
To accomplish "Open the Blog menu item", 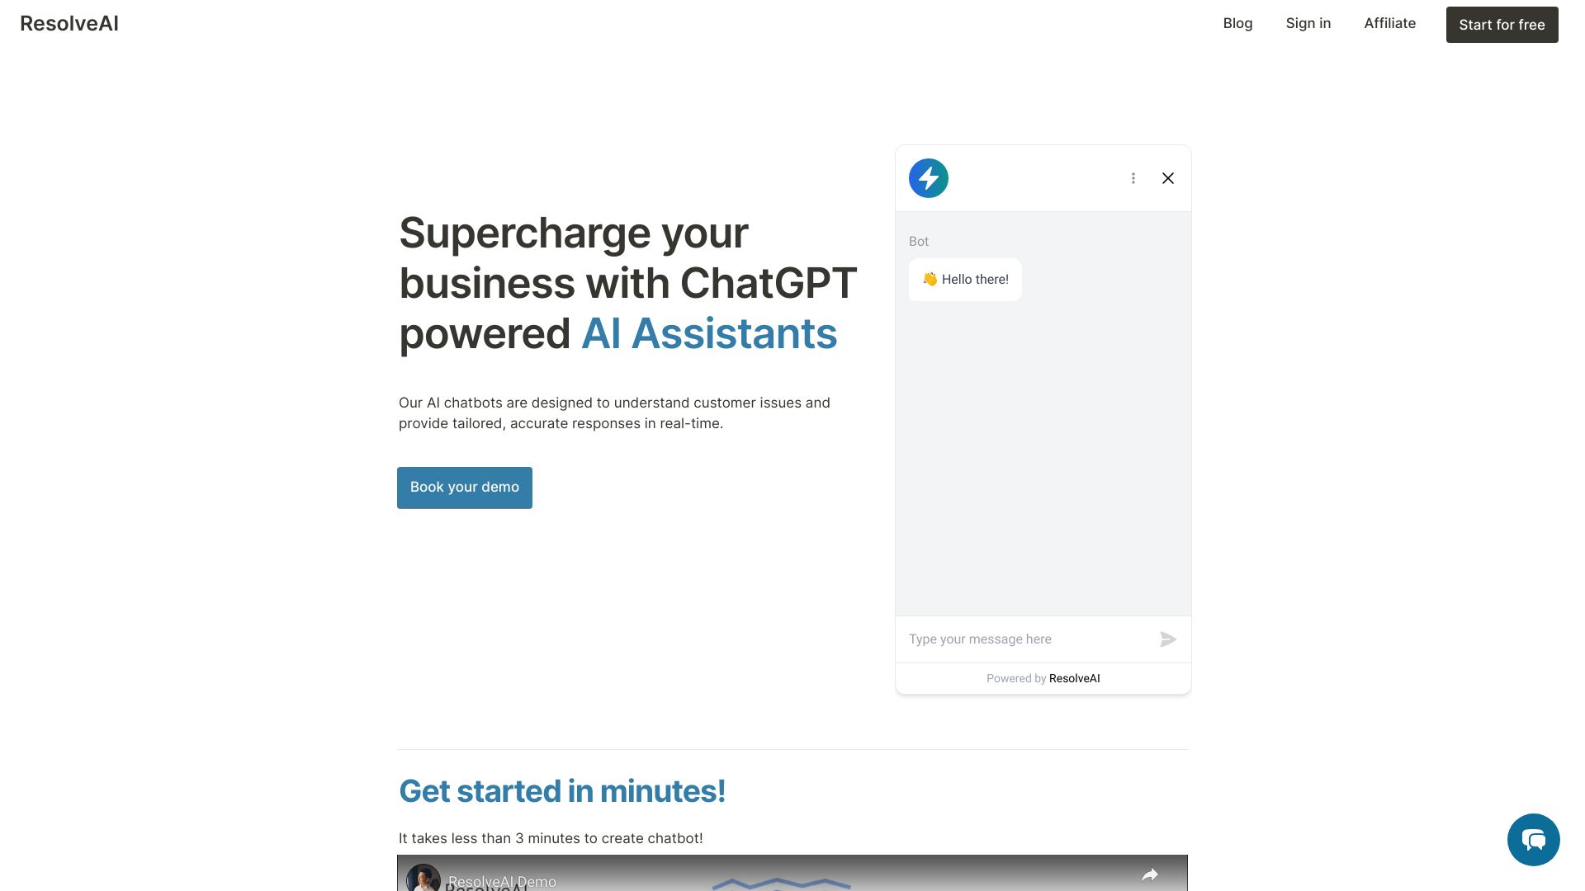I will point(1237,23).
